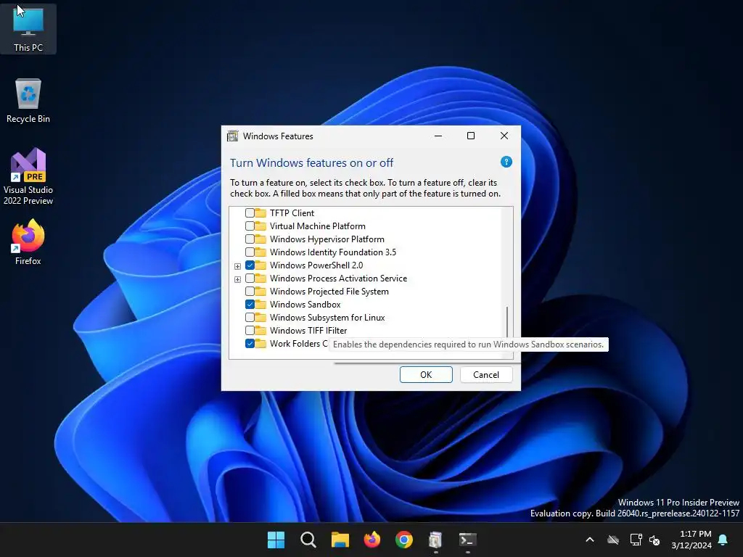Image resolution: width=743 pixels, height=557 pixels.
Task: Open Google Chrome from the taskbar
Action: point(403,540)
